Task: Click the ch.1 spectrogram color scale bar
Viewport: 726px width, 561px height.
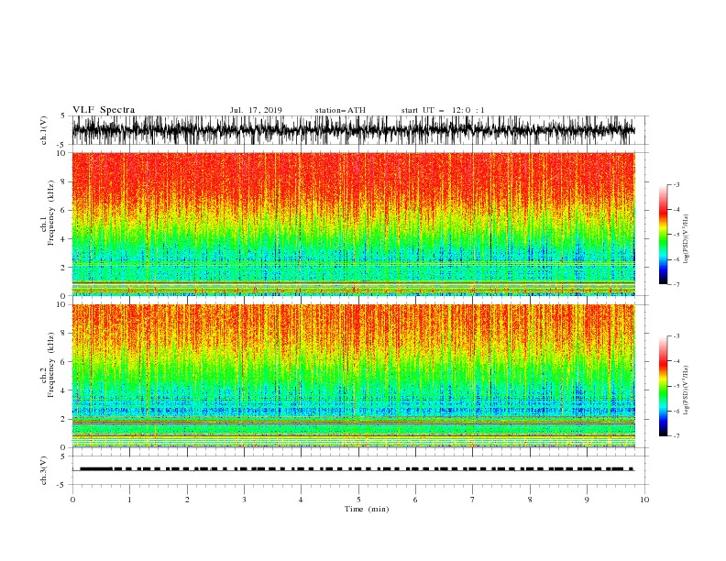Action: 663,235
